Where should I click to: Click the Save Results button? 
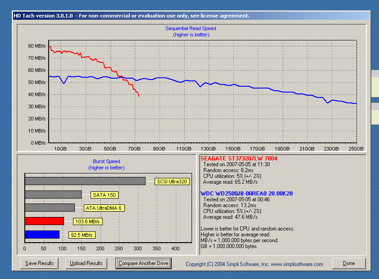click(x=39, y=263)
